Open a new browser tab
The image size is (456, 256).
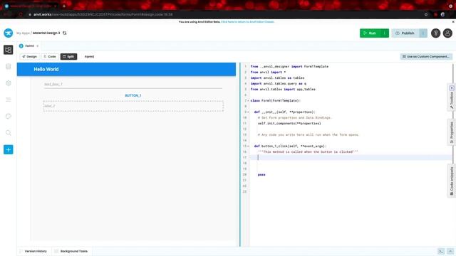[x=64, y=6]
